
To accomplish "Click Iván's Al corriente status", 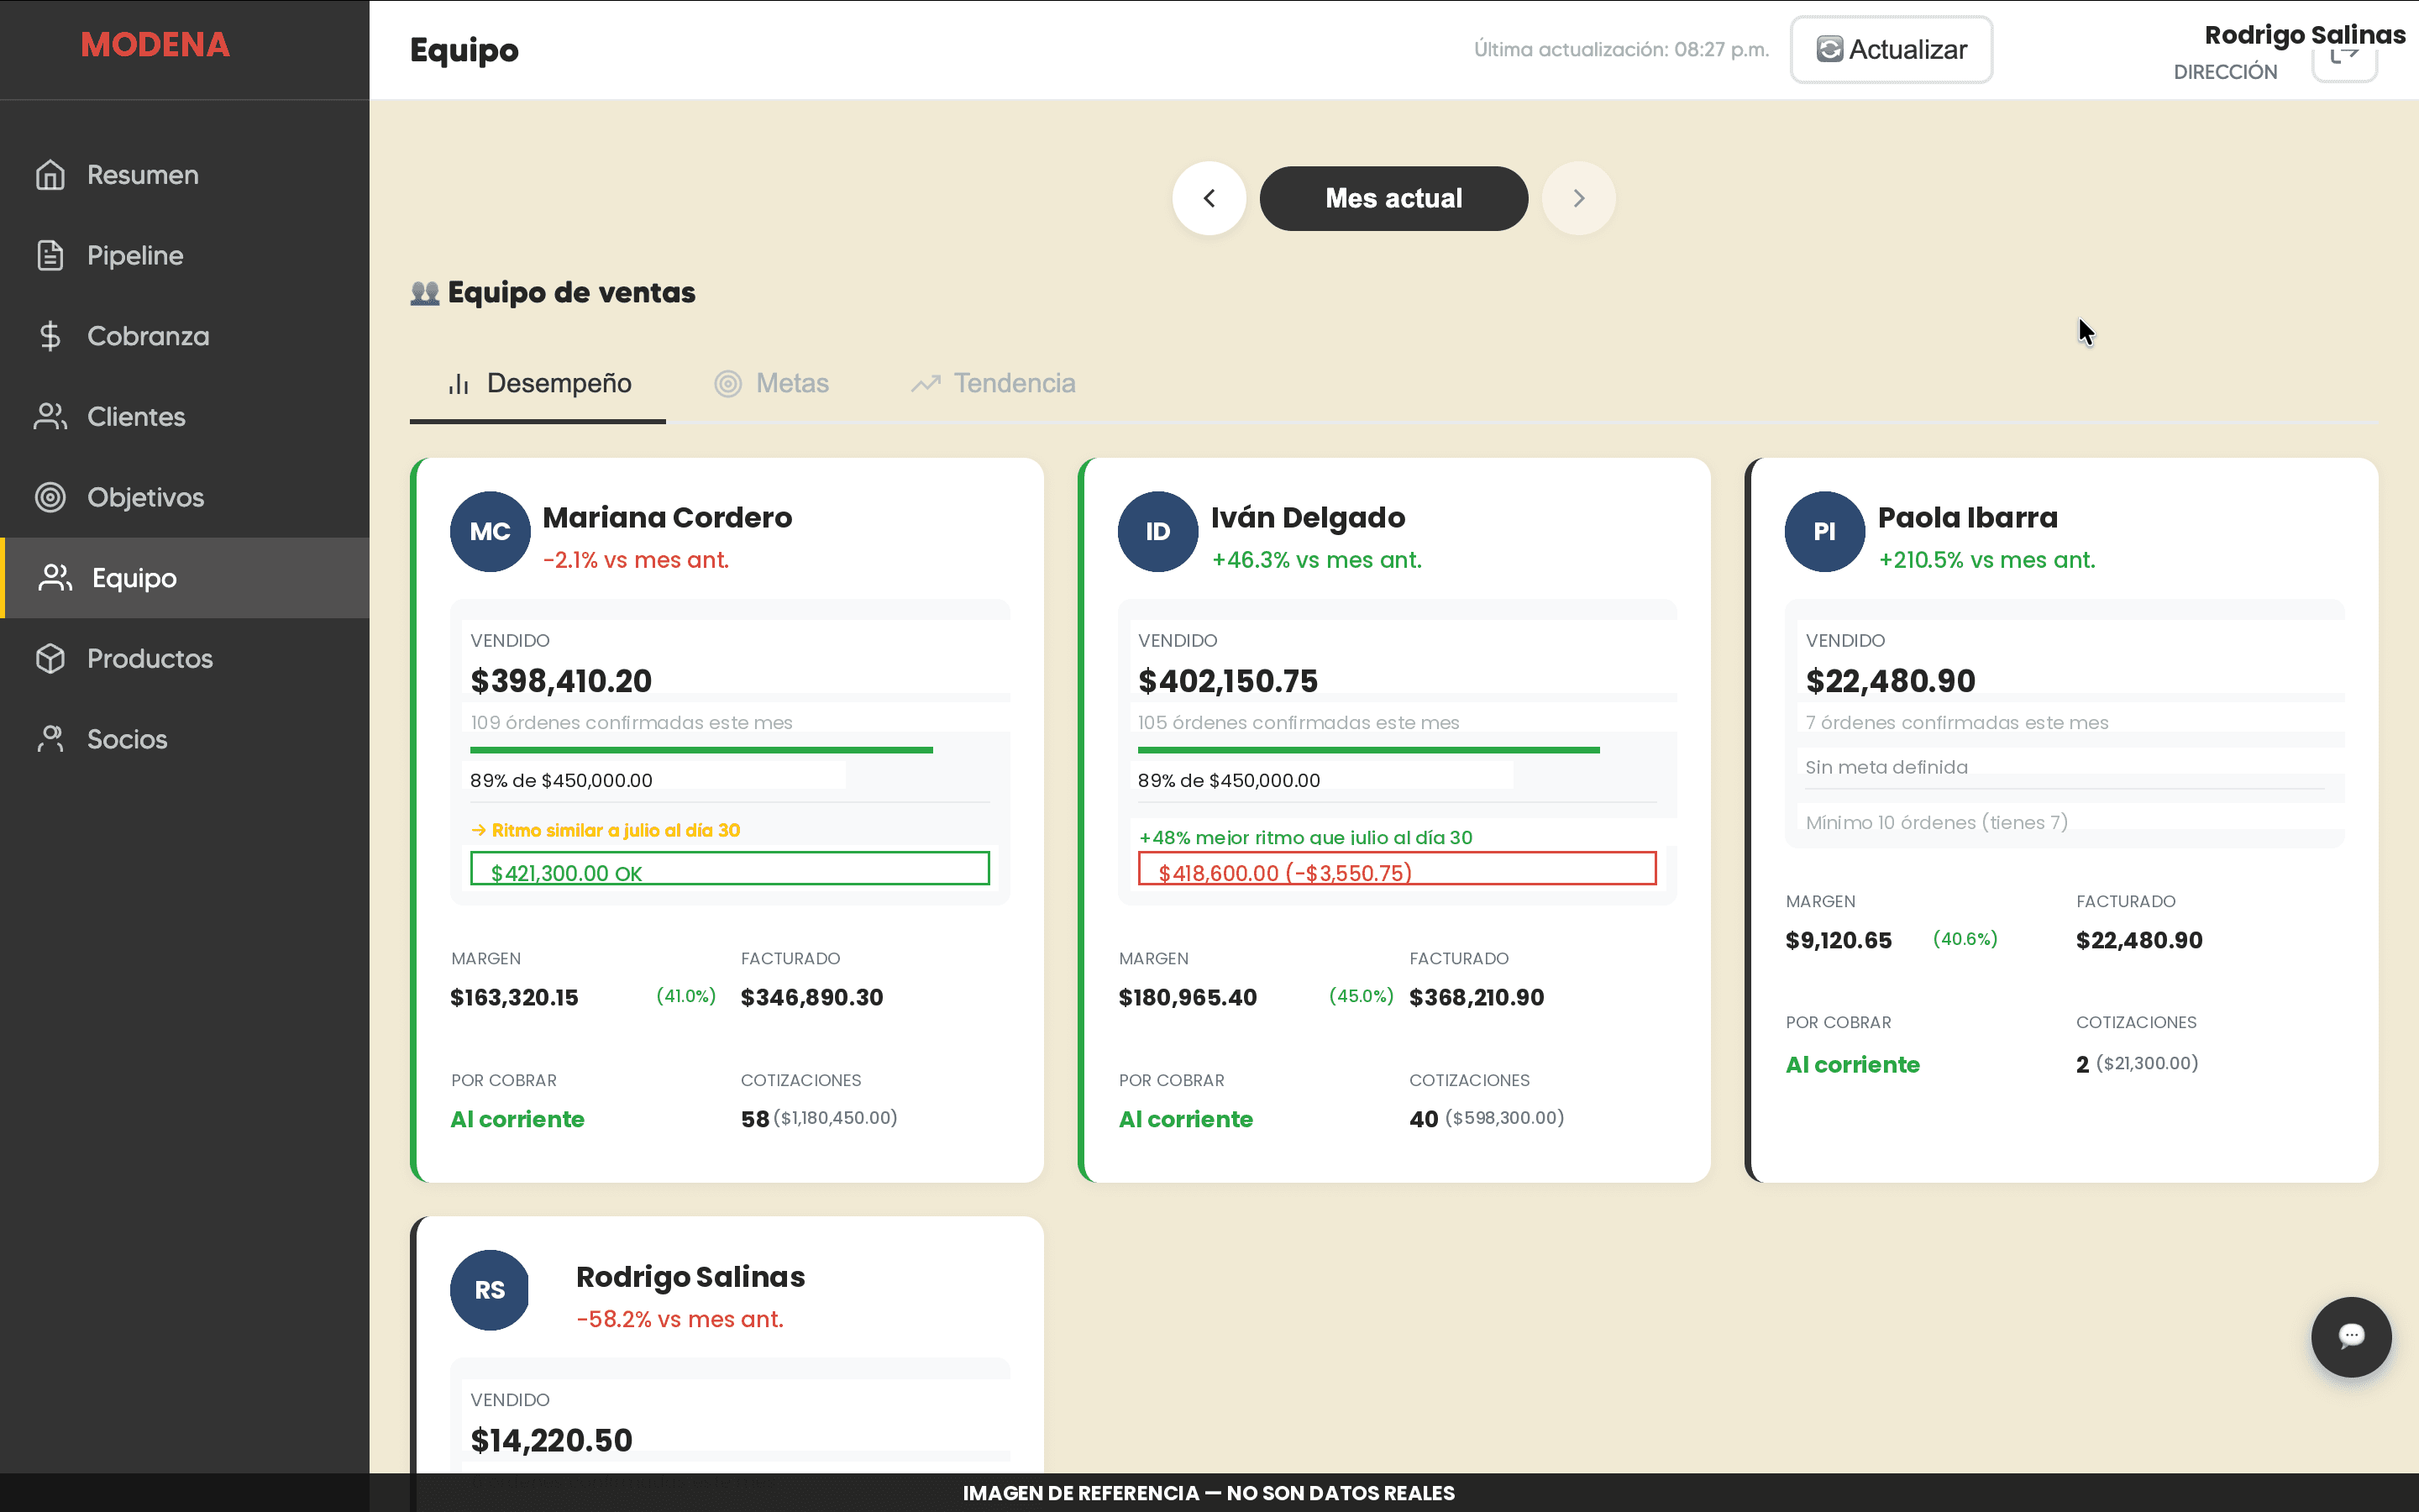I will [1185, 1119].
